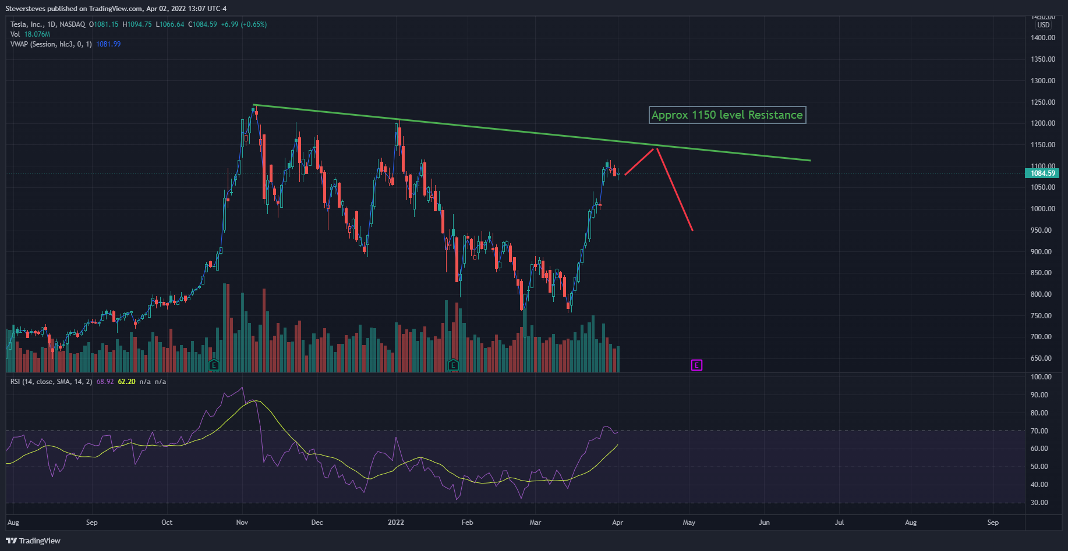Viewport: 1068px width, 551px height.
Task: Click the TradingView logo at bottom left
Action: coord(33,541)
